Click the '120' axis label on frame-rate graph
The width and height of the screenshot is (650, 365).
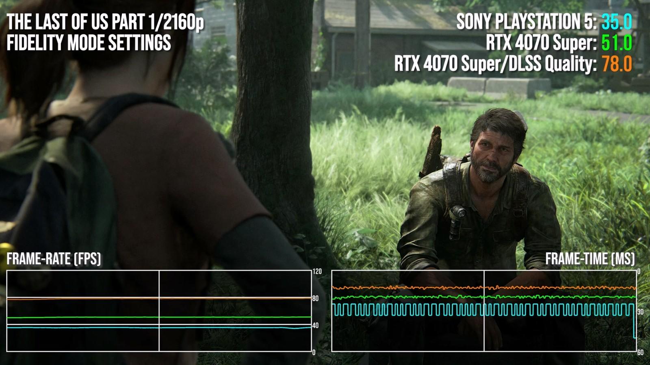pyautogui.click(x=317, y=271)
